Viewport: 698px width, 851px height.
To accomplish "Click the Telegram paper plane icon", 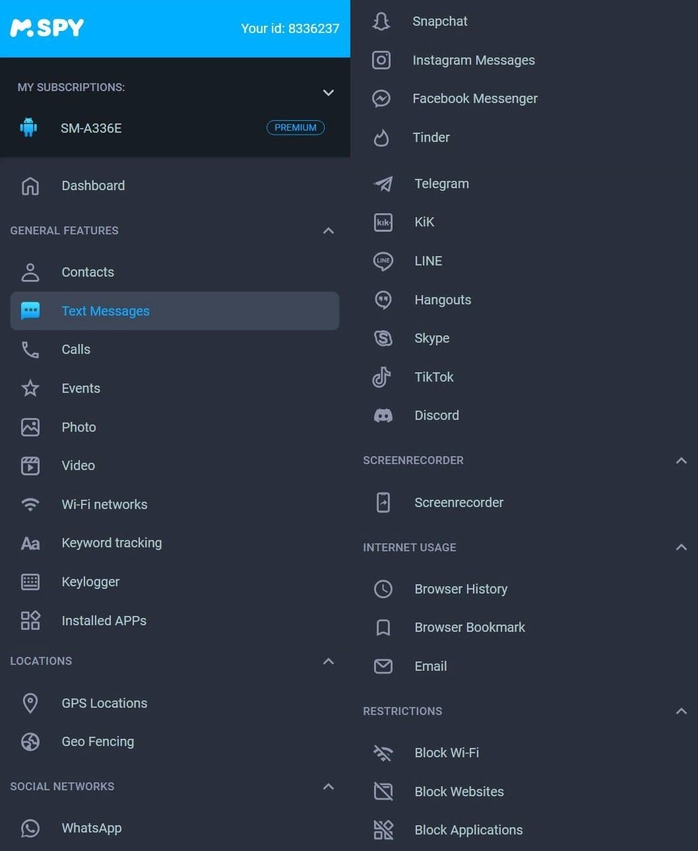I will coord(383,184).
